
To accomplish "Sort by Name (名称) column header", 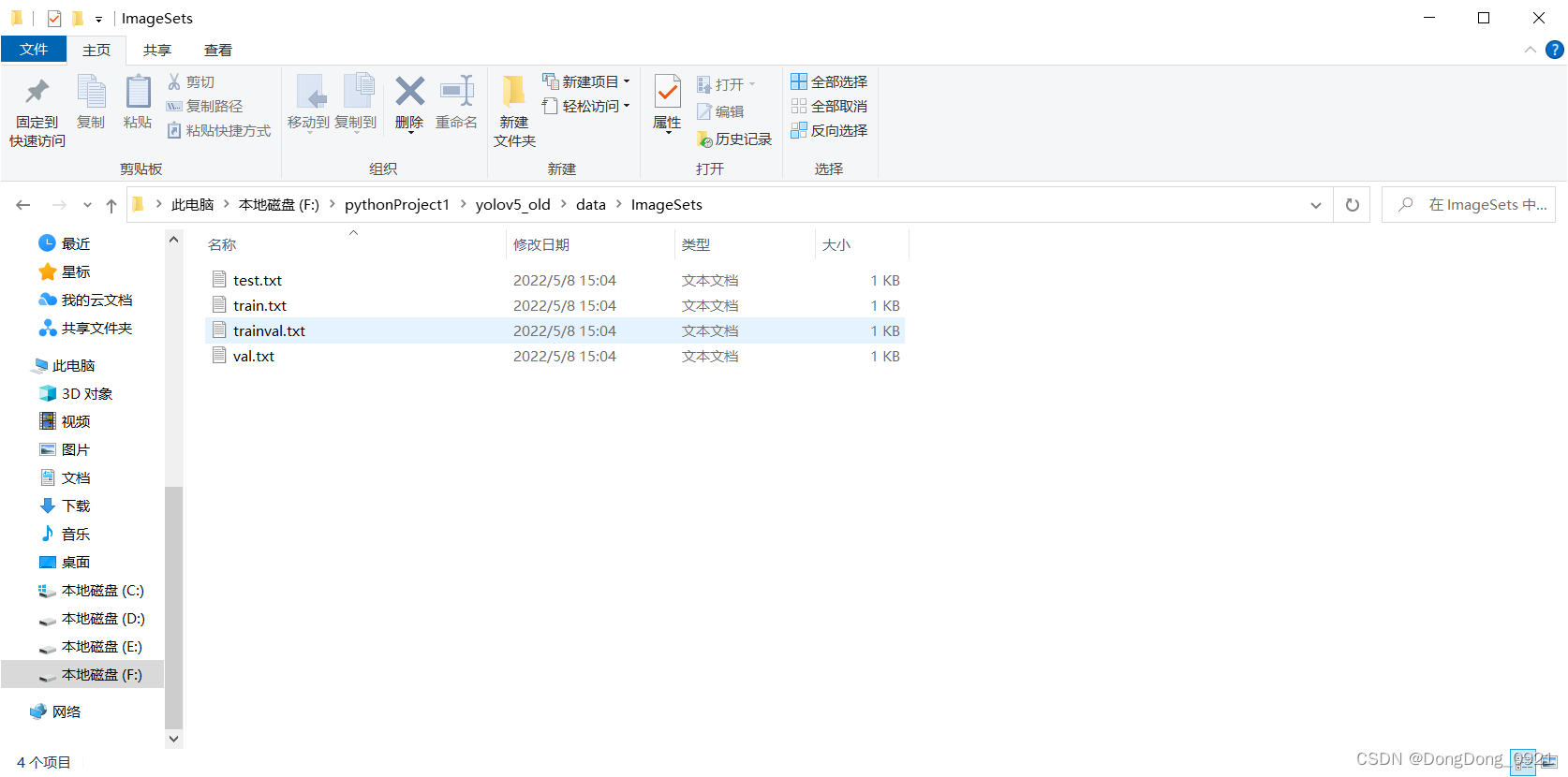I will point(353,244).
